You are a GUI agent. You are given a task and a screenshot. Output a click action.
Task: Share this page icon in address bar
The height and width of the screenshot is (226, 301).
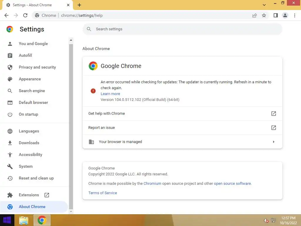tap(255, 15)
